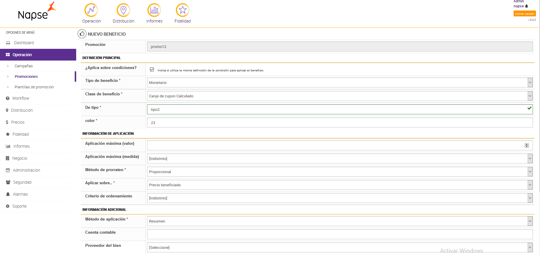540x255 pixels.
Task: Open the Tipo de beneficio dropdown
Action: coord(339,83)
